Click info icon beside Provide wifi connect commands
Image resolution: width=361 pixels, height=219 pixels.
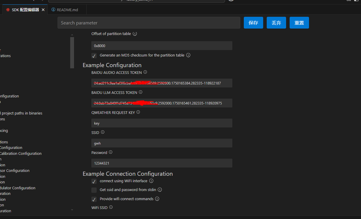click(x=157, y=199)
